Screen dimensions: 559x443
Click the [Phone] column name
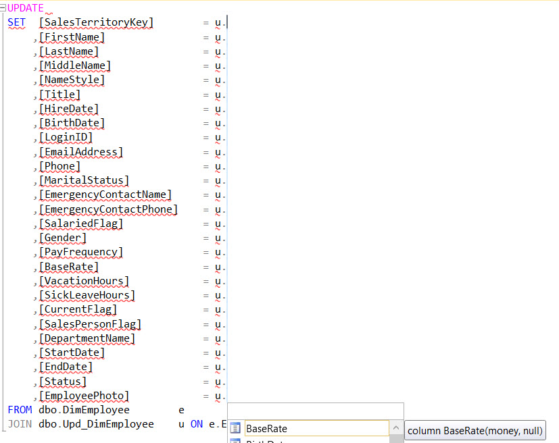(x=59, y=166)
